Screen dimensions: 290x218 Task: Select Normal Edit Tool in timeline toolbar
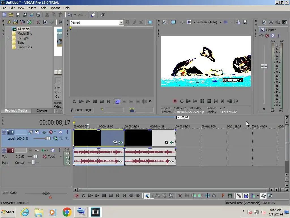[x=147, y=196]
